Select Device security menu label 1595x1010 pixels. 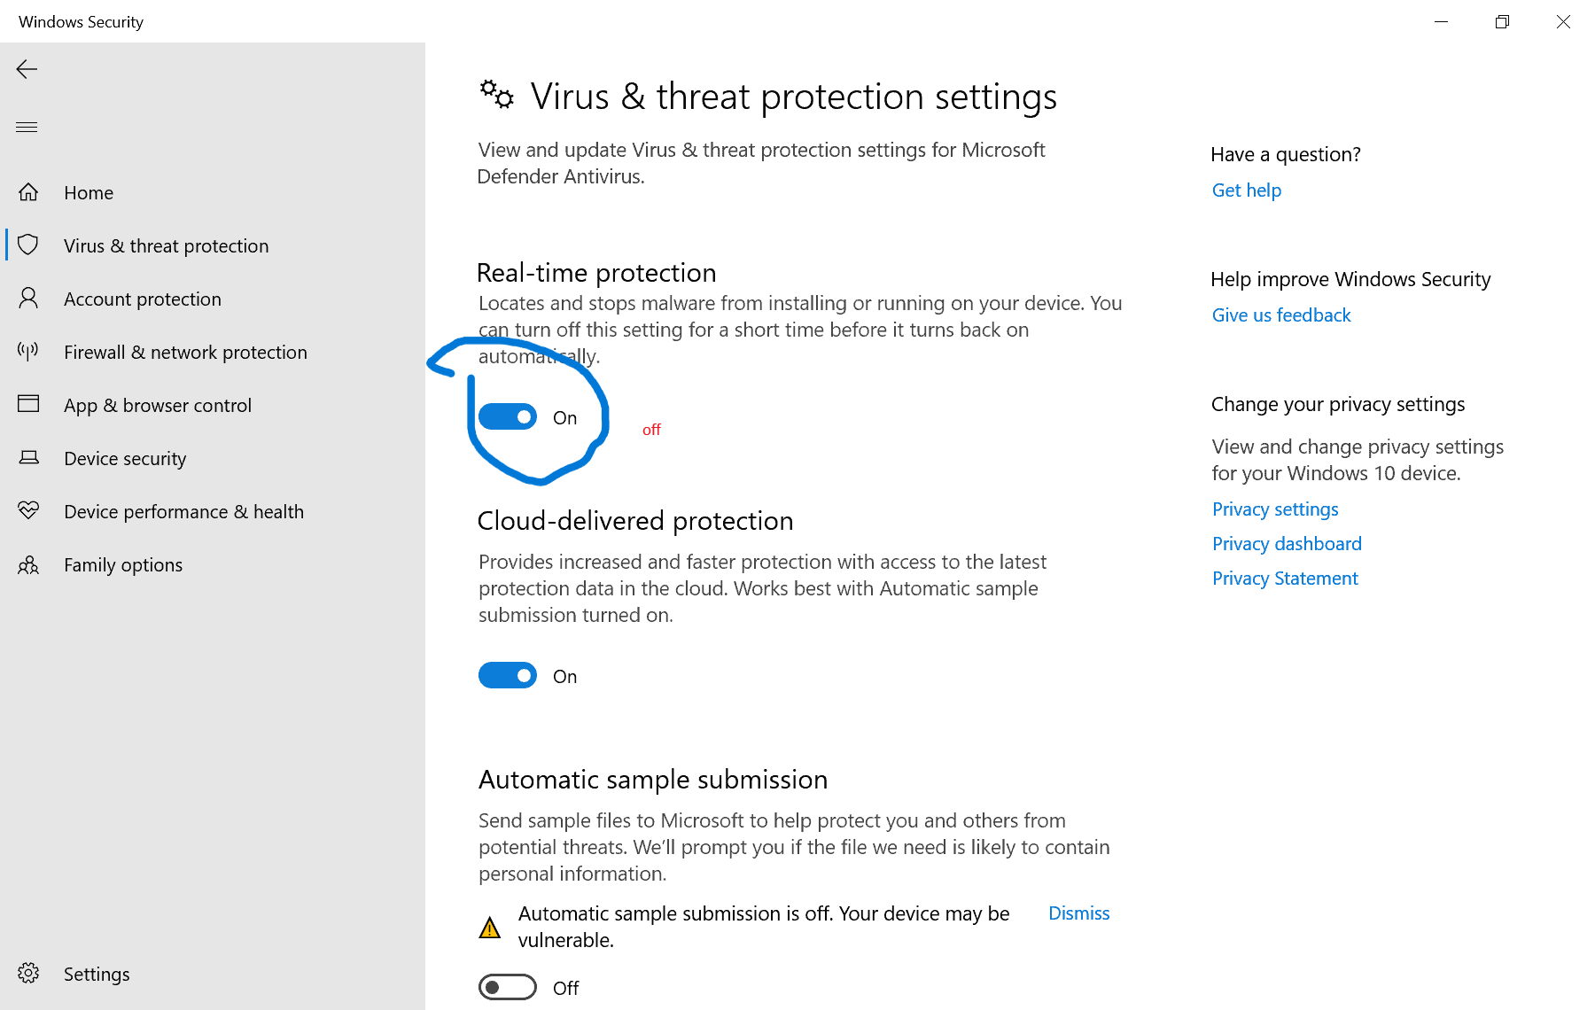[125, 459]
